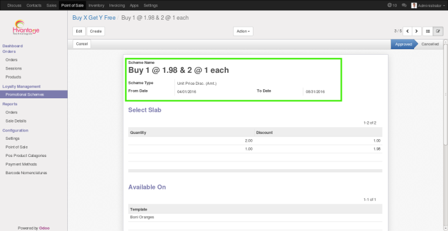The image size is (448, 231).
Task: Open the Buy X Get Y Free breadcrumb
Action: (94, 18)
